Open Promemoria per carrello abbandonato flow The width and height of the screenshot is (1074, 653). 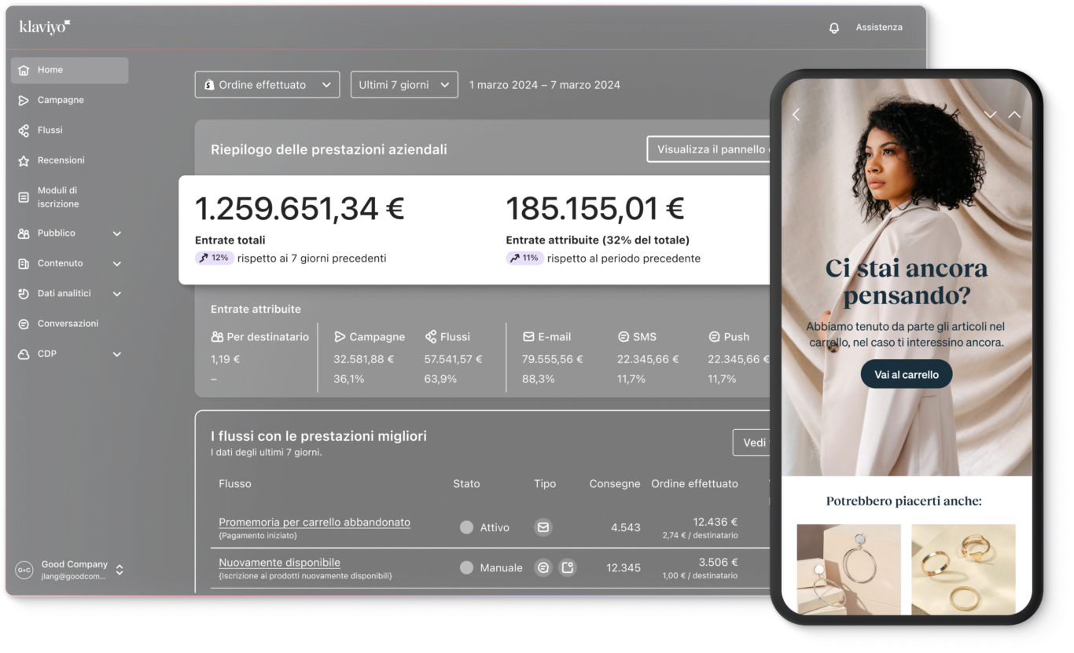coord(314,522)
